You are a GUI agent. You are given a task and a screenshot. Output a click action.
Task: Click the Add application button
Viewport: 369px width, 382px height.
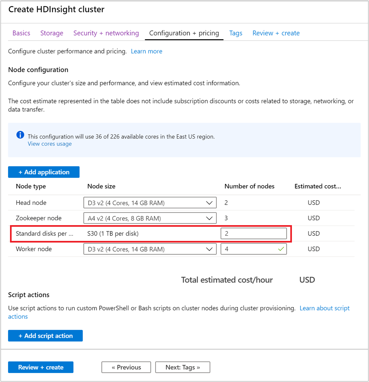44,172
